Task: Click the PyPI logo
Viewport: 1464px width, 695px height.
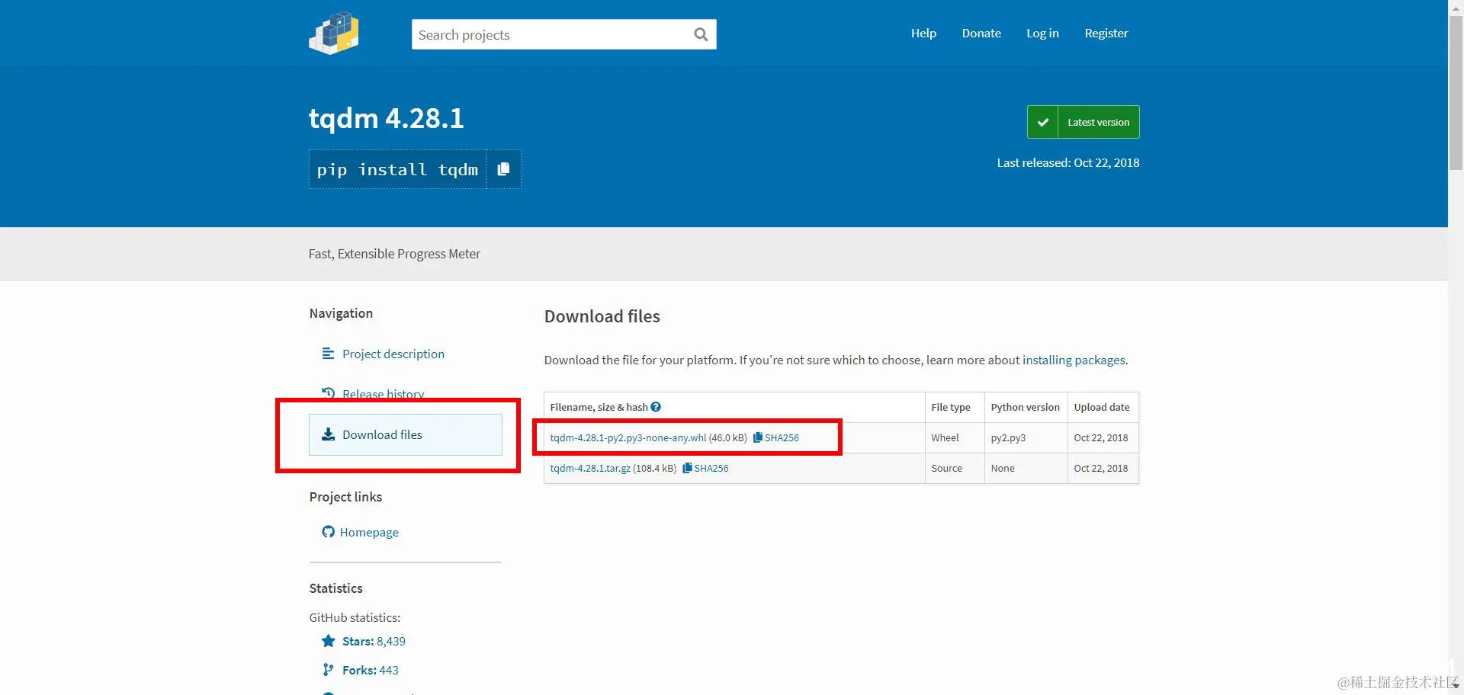Action: coord(333,34)
